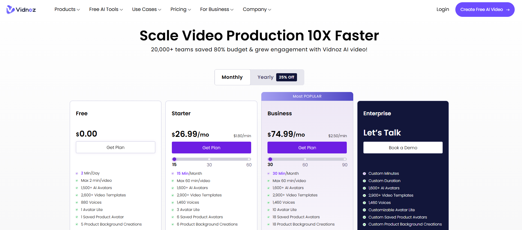
Task: Set Starter slider to 30 minutes
Action: (209, 159)
